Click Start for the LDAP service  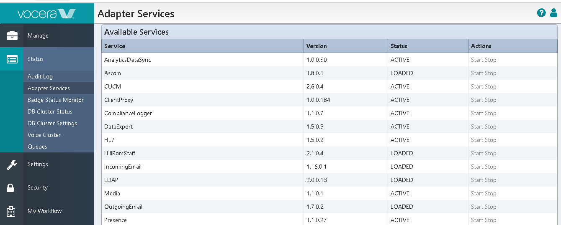pyautogui.click(x=477, y=180)
